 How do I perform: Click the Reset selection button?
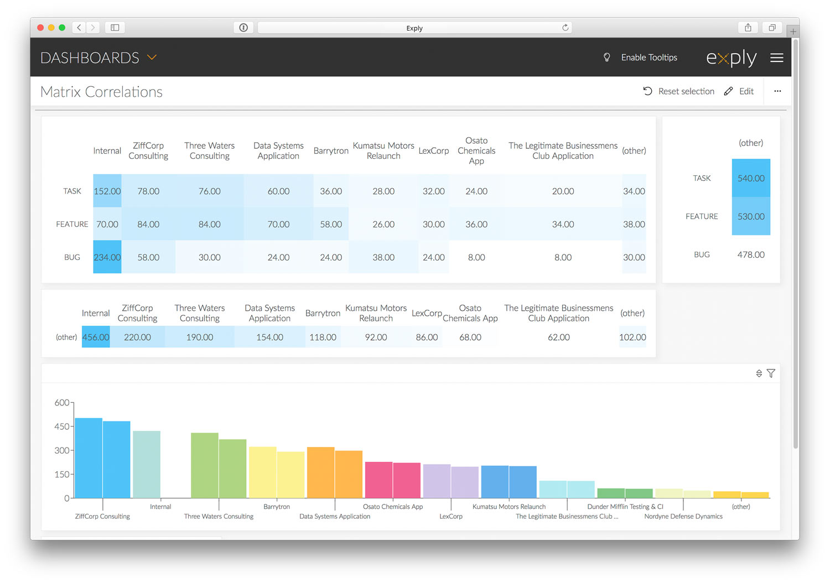(x=679, y=91)
